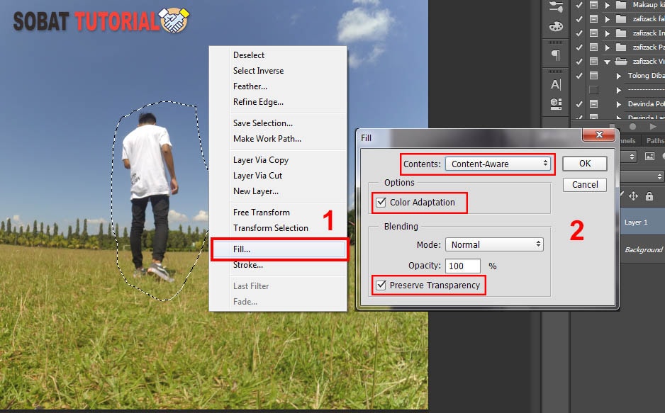Viewport: 665px width, 413px height.
Task: Uncheck the Tolong Diba action checkmark
Action: pos(579,75)
